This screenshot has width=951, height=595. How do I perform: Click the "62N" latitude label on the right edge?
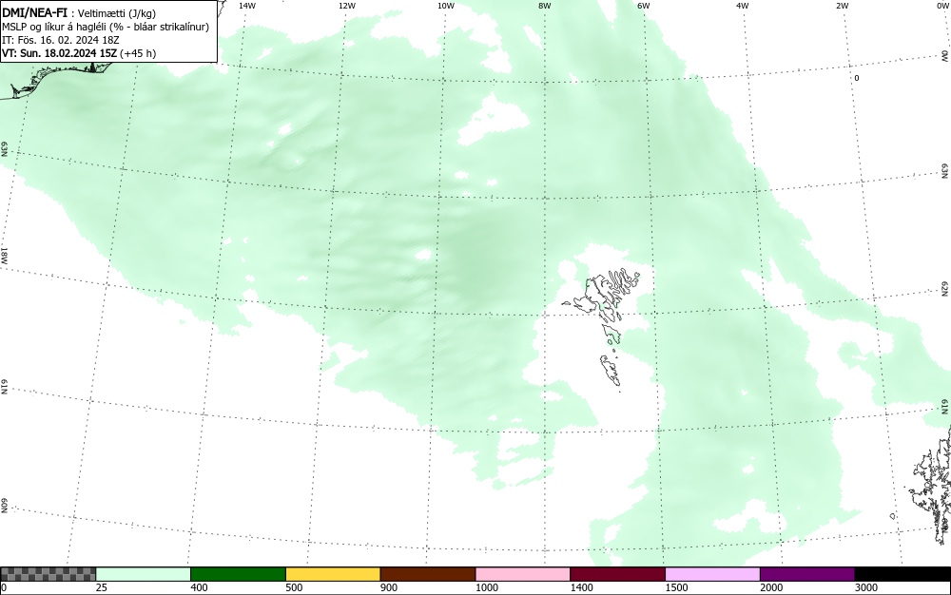pyautogui.click(x=945, y=288)
